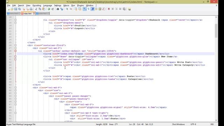The height and width of the screenshot is (126, 224).
Task: Click the last toolbar icon after macros
Action: (x=129, y=9)
